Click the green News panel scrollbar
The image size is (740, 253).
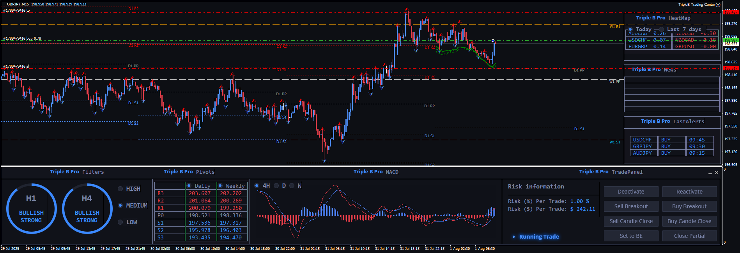[719, 94]
